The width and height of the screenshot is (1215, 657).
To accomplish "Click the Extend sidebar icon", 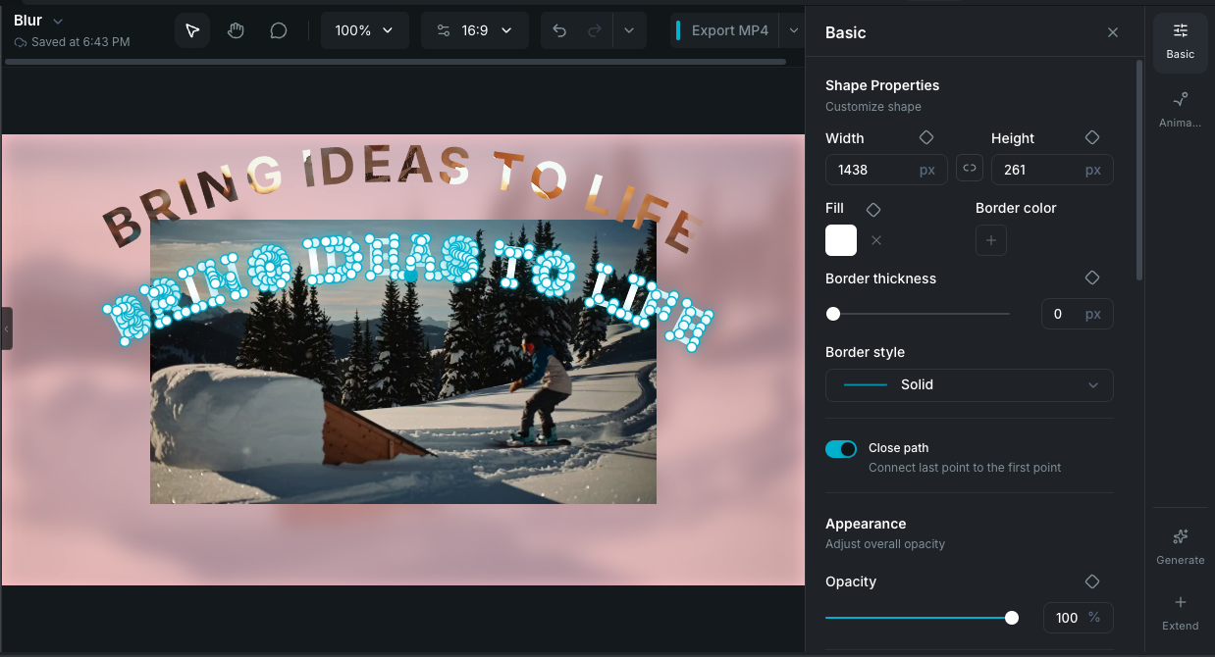I will click(1180, 611).
